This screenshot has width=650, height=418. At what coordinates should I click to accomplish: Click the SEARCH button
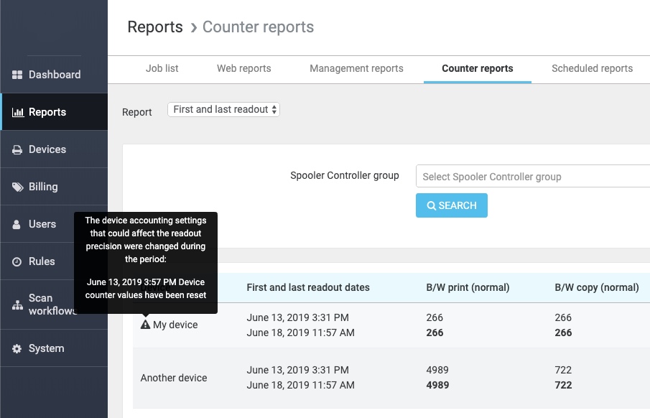point(451,205)
